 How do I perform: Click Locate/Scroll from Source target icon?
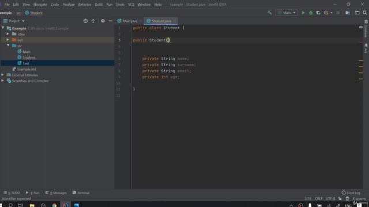[x=85, y=21]
